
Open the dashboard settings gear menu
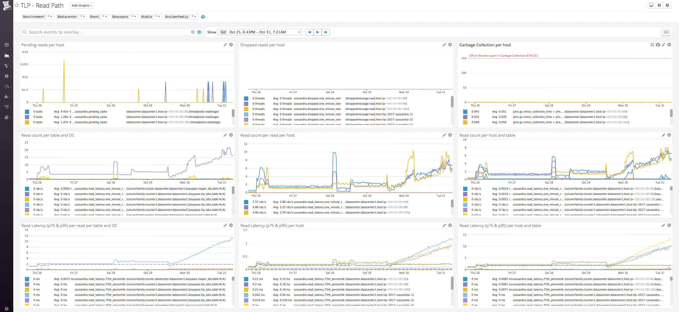pyautogui.click(x=667, y=5)
